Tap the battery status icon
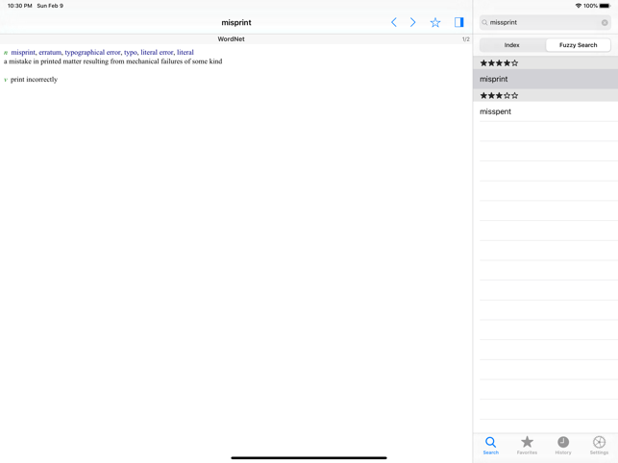Viewport: 618px width, 463px height. 605,6
